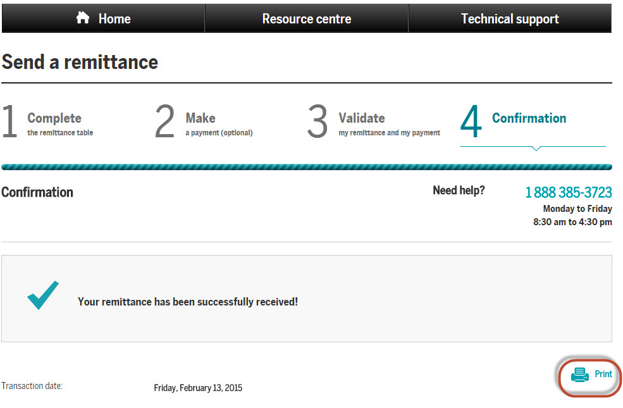Select step 2 Make a payment

point(204,121)
